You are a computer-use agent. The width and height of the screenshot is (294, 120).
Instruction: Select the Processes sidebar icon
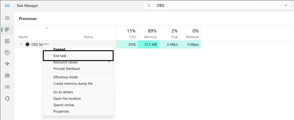click(x=7, y=29)
